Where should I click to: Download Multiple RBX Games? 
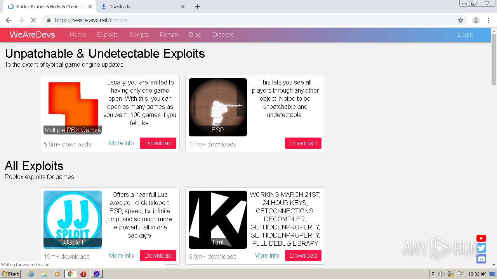158,143
